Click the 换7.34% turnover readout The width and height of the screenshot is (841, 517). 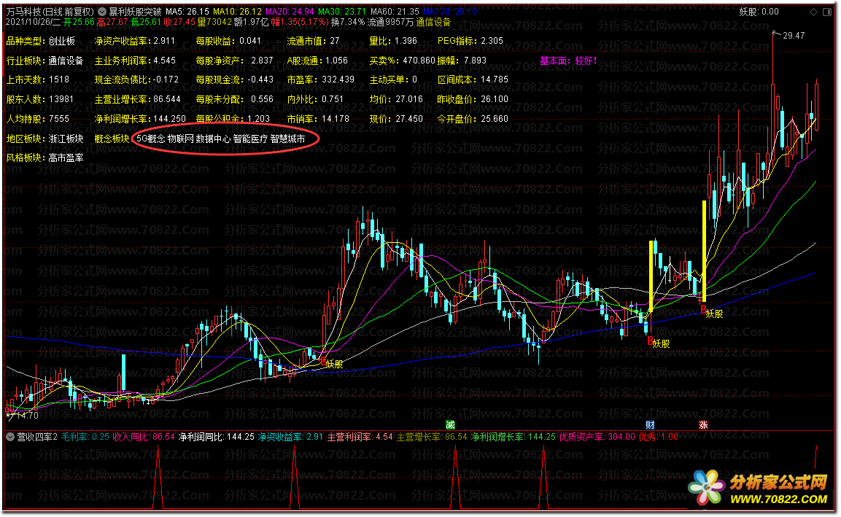348,22
